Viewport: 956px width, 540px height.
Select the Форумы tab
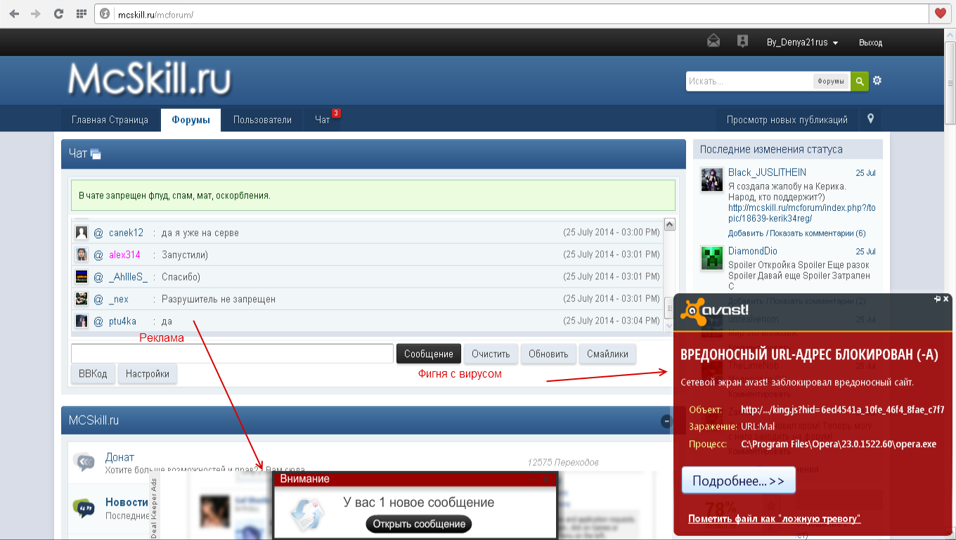pyautogui.click(x=190, y=120)
